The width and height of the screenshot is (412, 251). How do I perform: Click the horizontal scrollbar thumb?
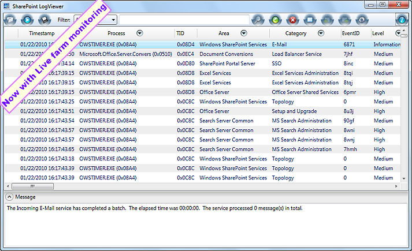pyautogui.click(x=32, y=186)
